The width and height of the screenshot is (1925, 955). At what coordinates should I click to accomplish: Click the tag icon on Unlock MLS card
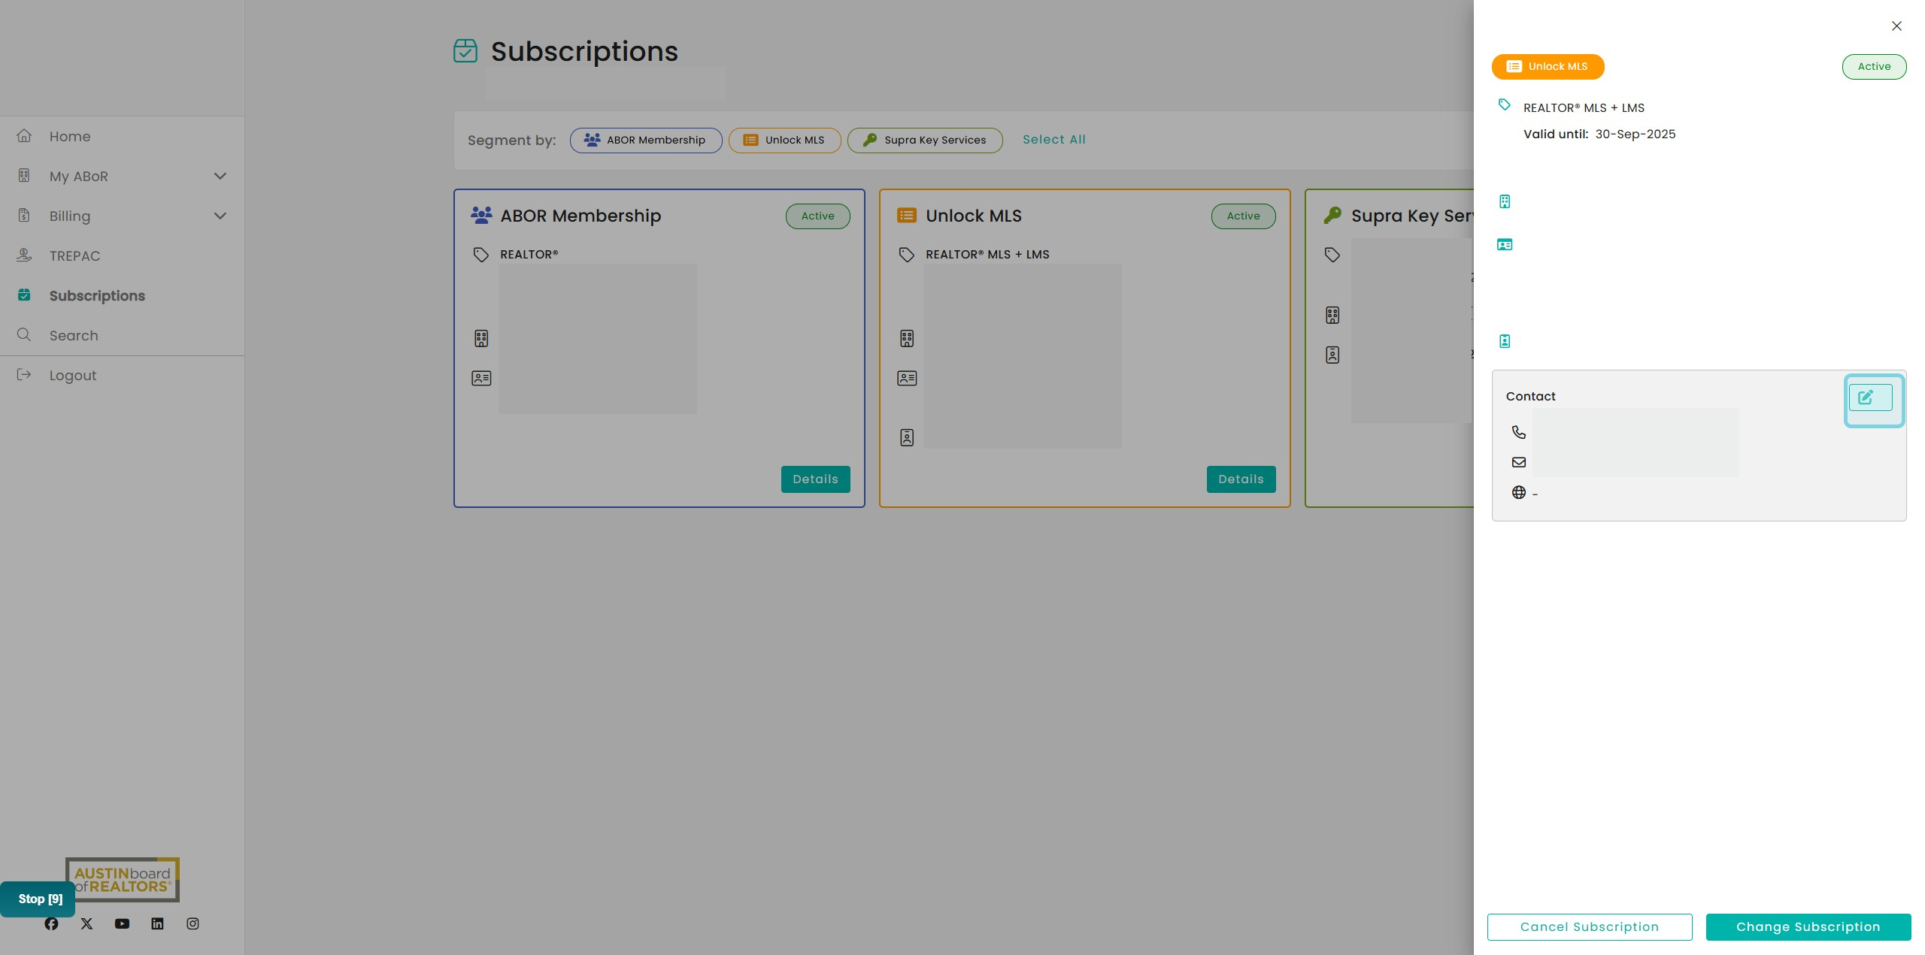tap(907, 255)
